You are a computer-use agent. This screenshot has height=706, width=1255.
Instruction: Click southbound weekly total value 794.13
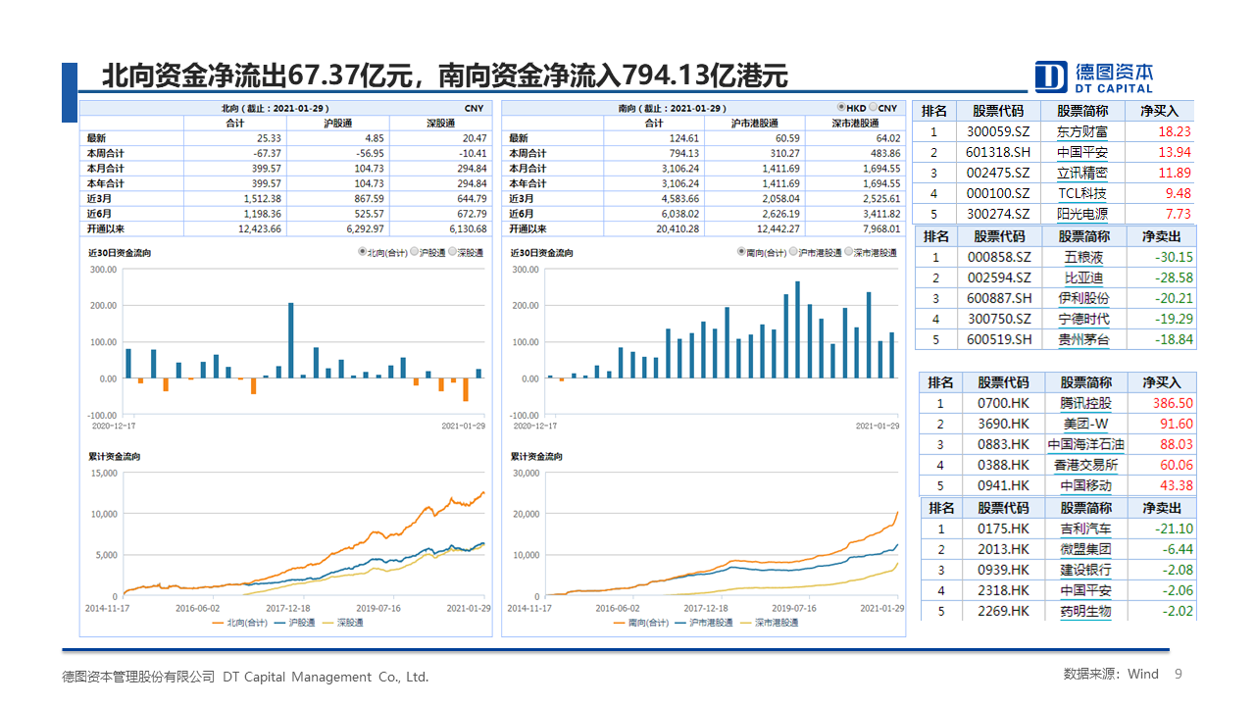[x=684, y=154]
